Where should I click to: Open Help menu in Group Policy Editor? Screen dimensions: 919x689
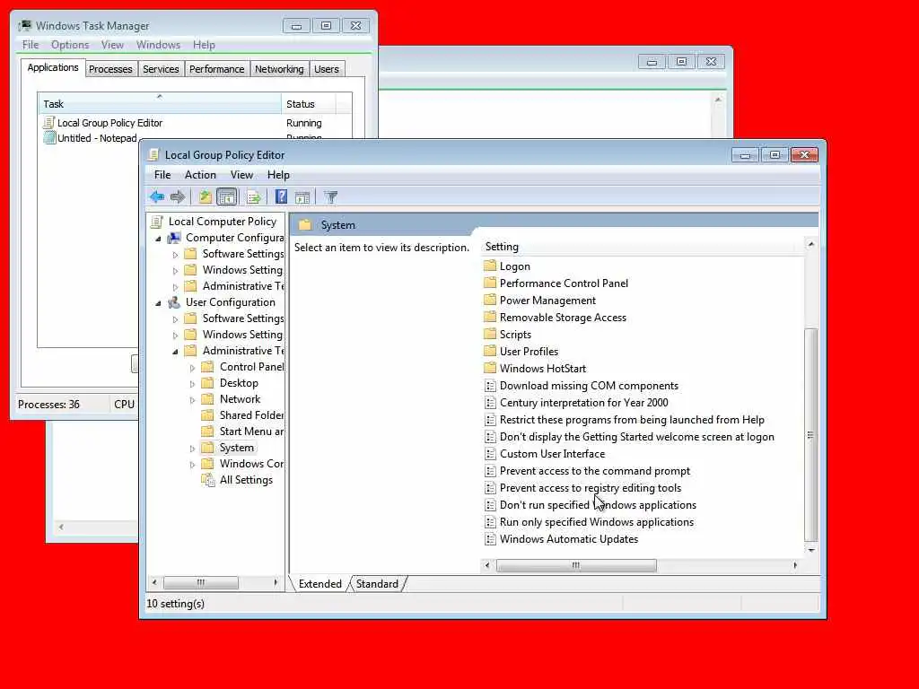[x=278, y=175]
